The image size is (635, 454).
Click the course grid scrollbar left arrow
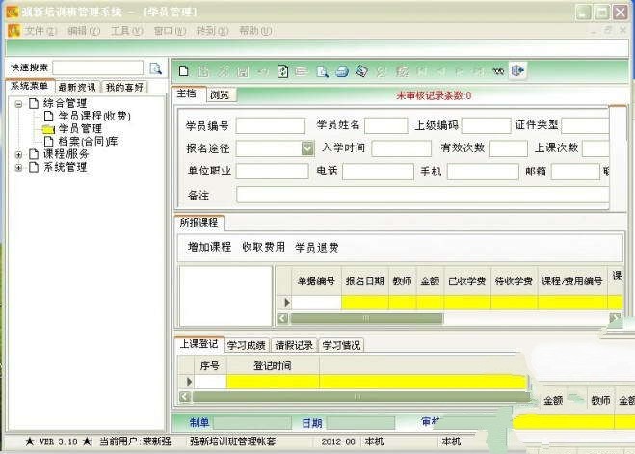[282, 318]
